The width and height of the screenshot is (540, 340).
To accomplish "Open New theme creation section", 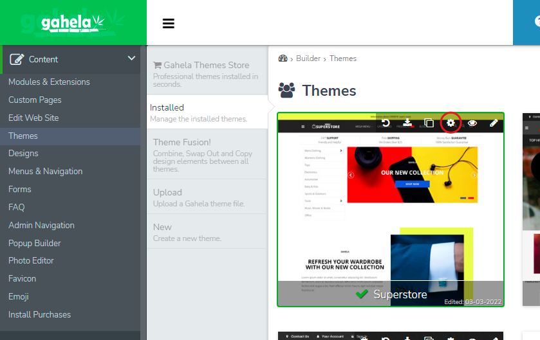I will pyautogui.click(x=207, y=232).
